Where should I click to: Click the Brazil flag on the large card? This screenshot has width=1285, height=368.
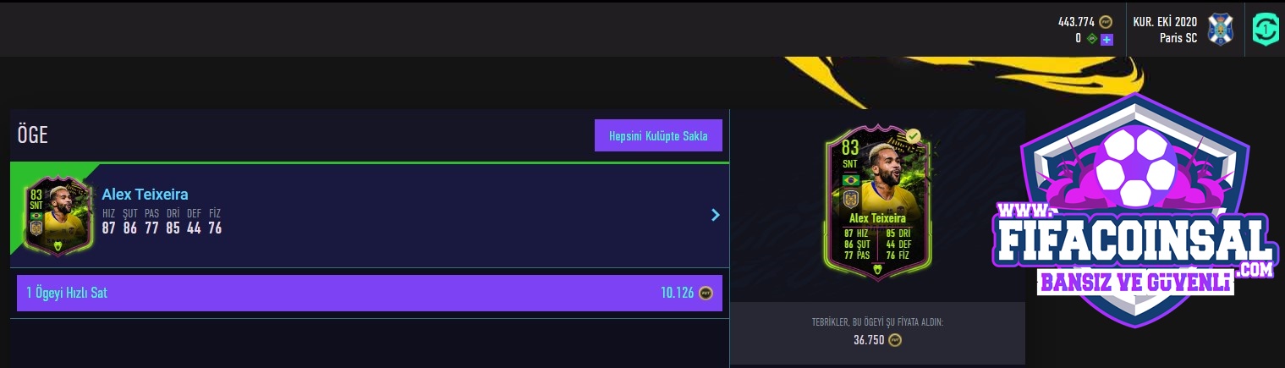pos(850,180)
